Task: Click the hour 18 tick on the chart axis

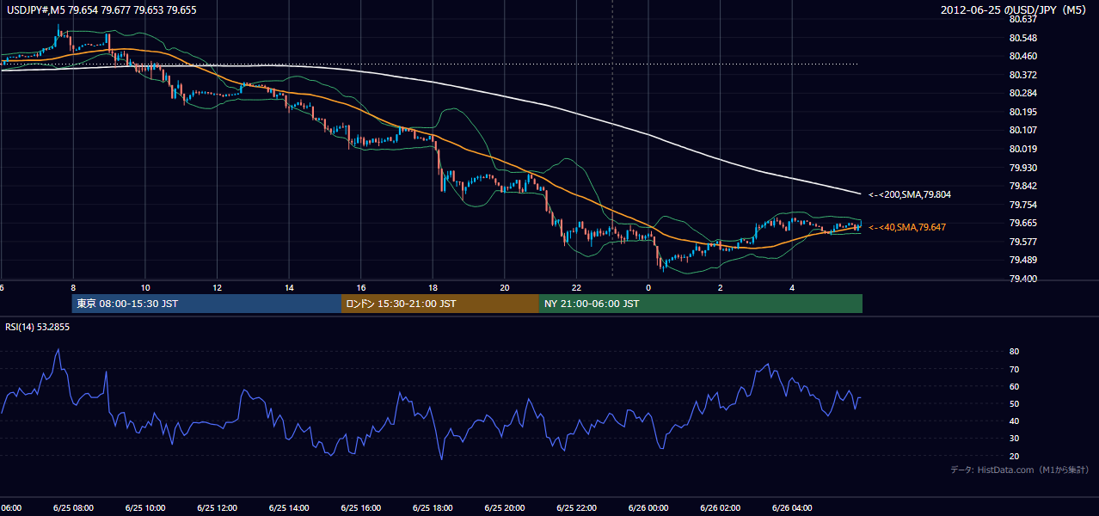Action: (433, 287)
